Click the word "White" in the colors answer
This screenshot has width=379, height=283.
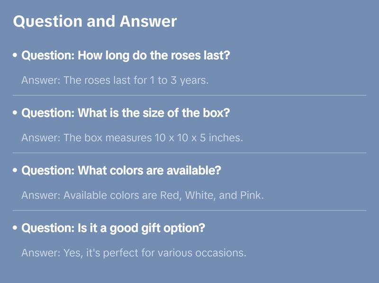pyautogui.click(x=199, y=195)
